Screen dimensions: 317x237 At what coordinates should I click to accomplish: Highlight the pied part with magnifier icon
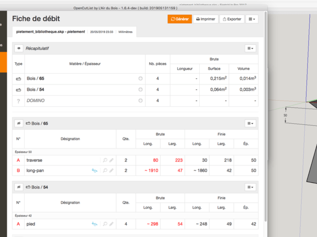click(105, 224)
